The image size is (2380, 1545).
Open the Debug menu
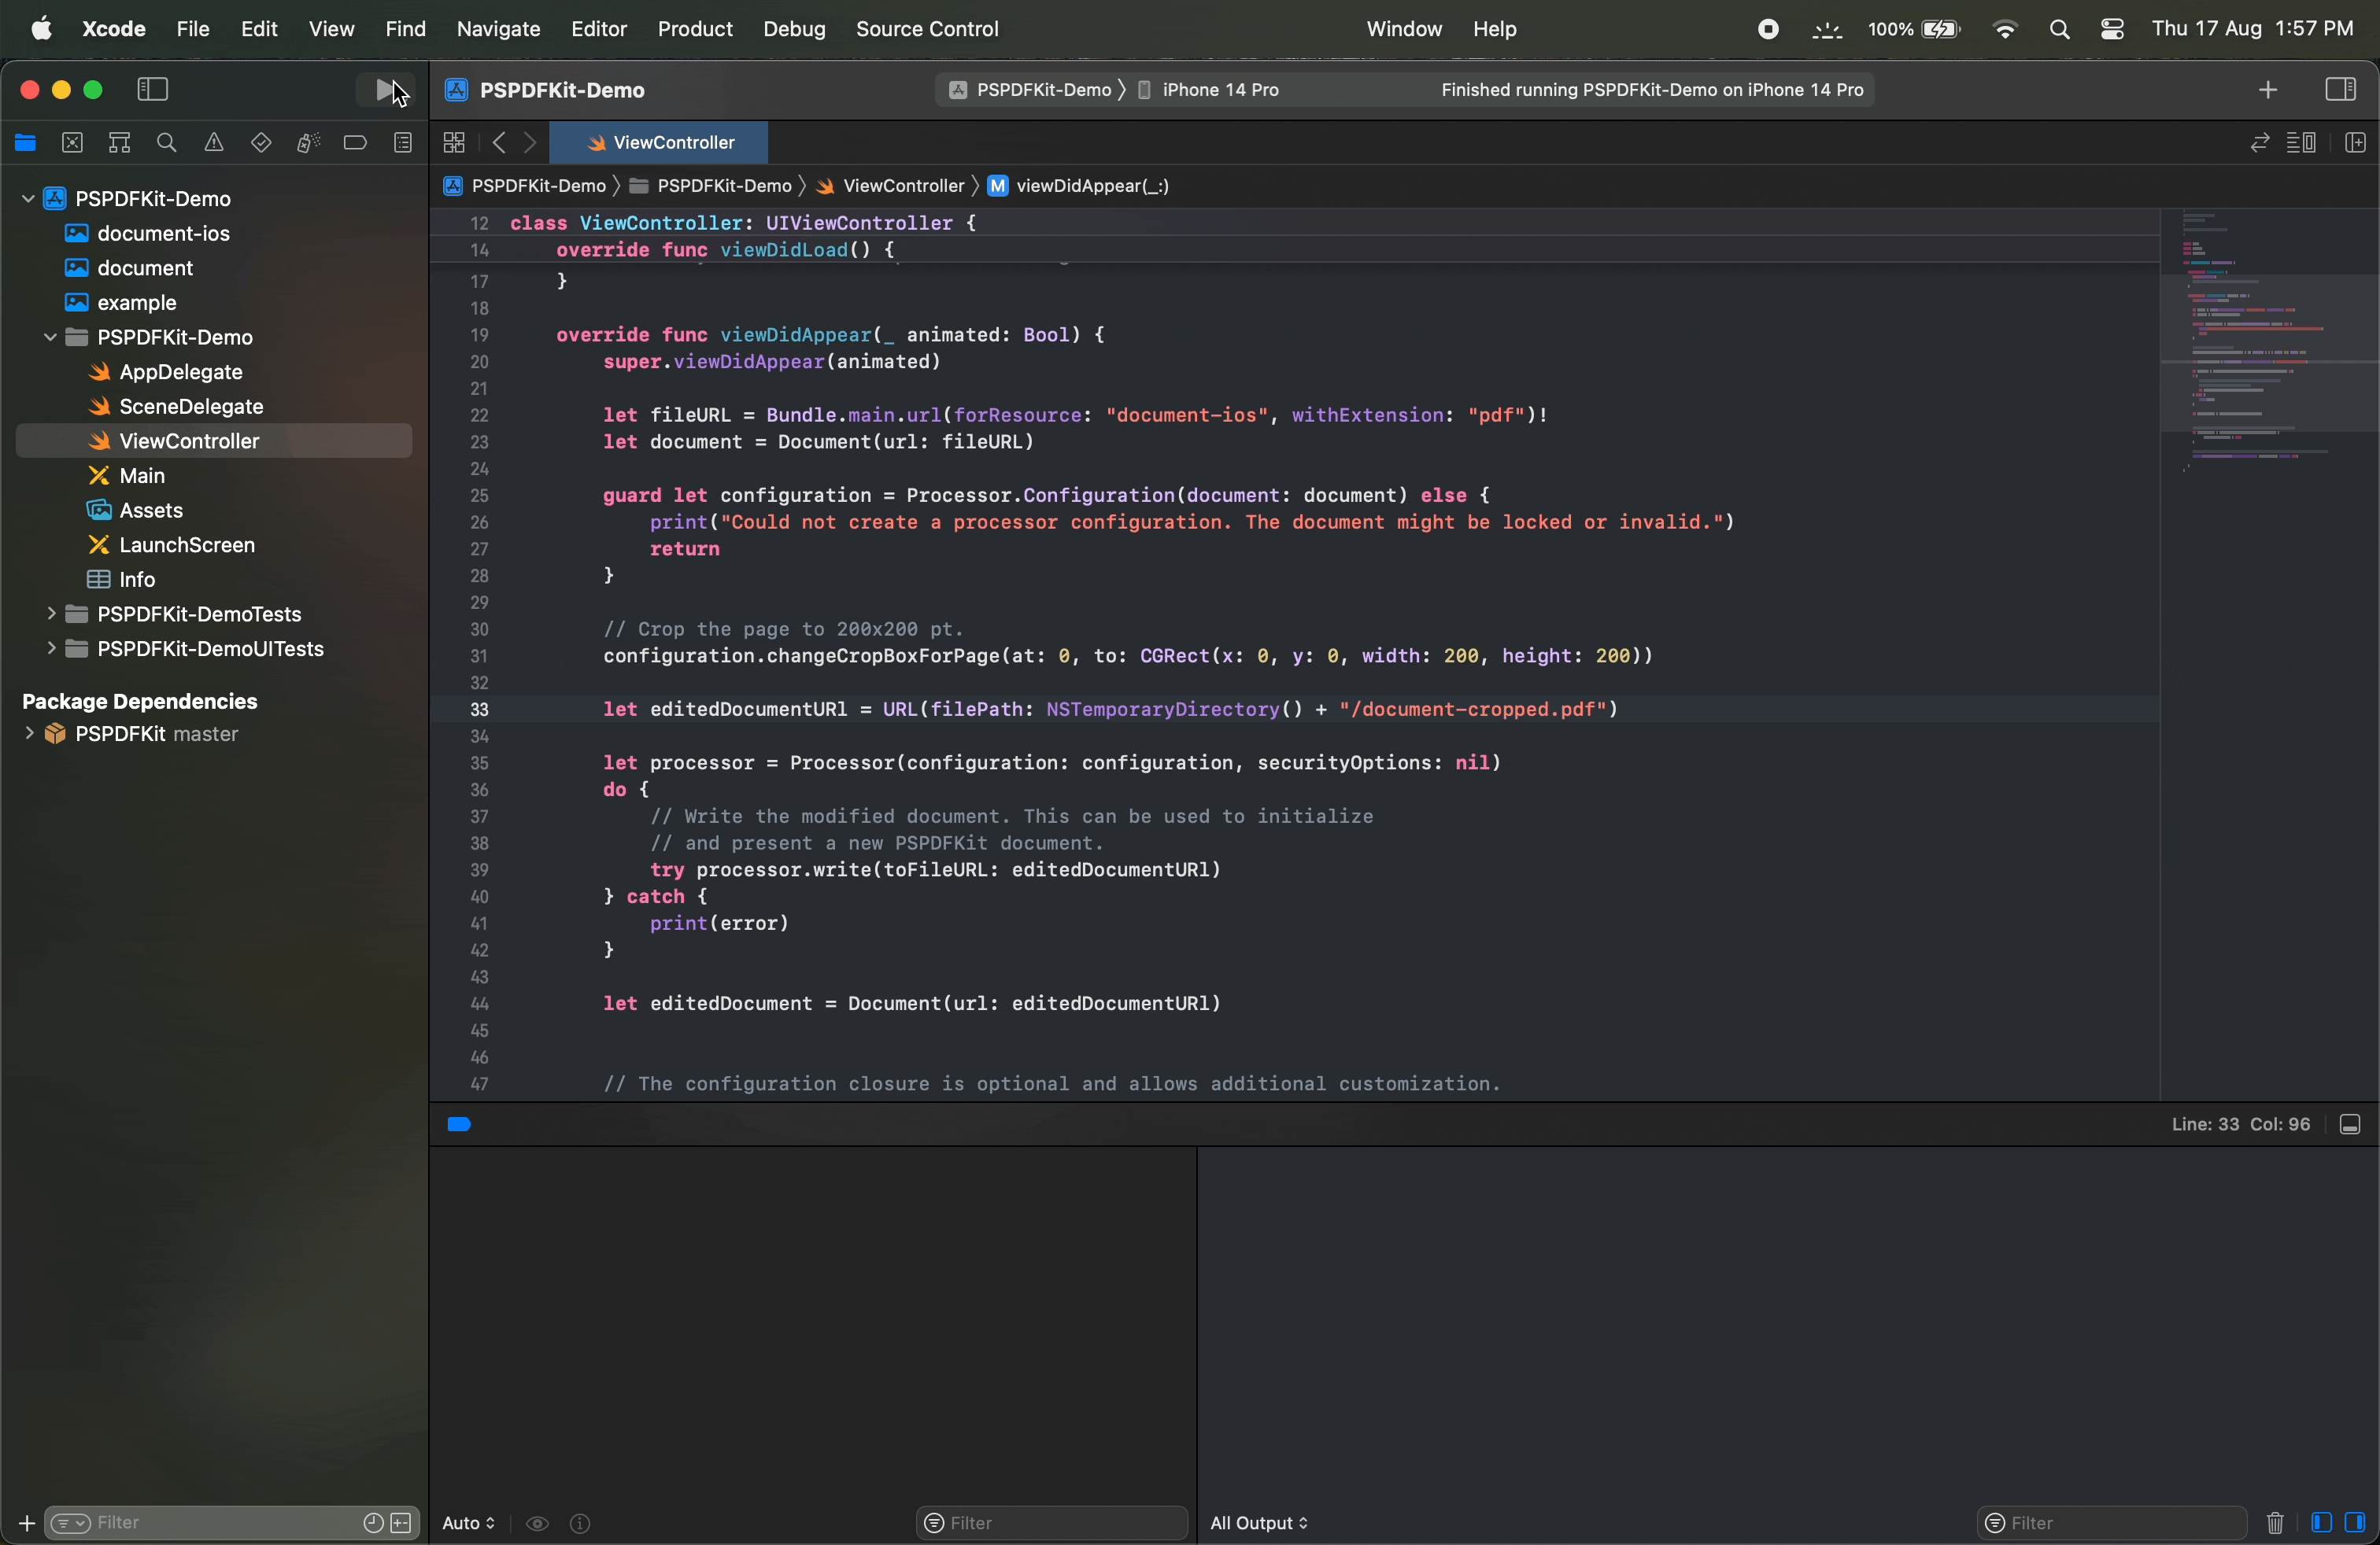point(793,29)
